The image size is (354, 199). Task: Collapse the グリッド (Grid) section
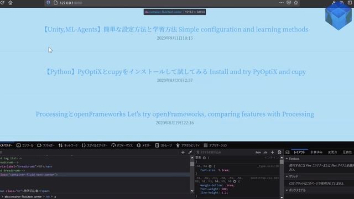click(x=287, y=176)
